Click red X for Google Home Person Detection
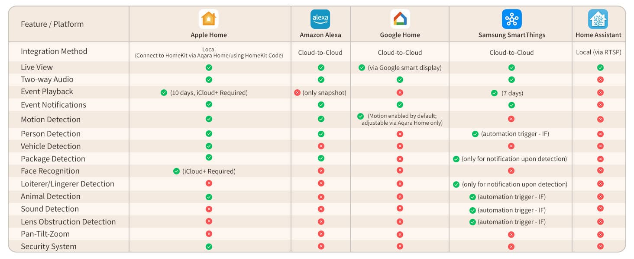The width and height of the screenshot is (634, 259). 400,134
